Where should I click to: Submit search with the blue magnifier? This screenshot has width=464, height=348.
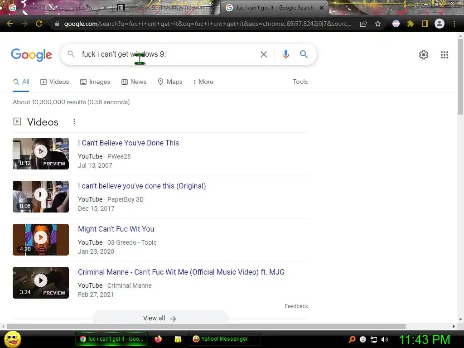(x=304, y=54)
